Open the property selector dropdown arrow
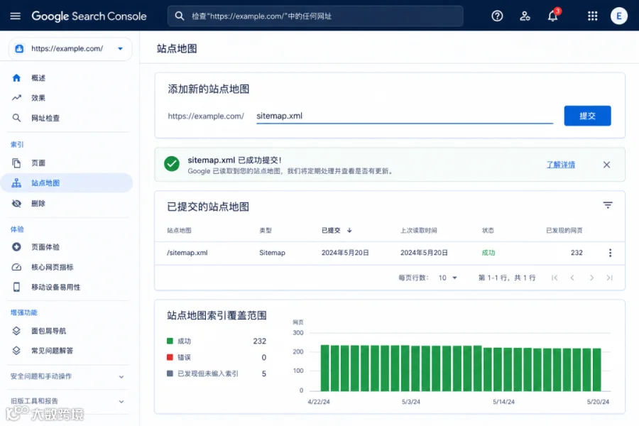 [x=120, y=48]
